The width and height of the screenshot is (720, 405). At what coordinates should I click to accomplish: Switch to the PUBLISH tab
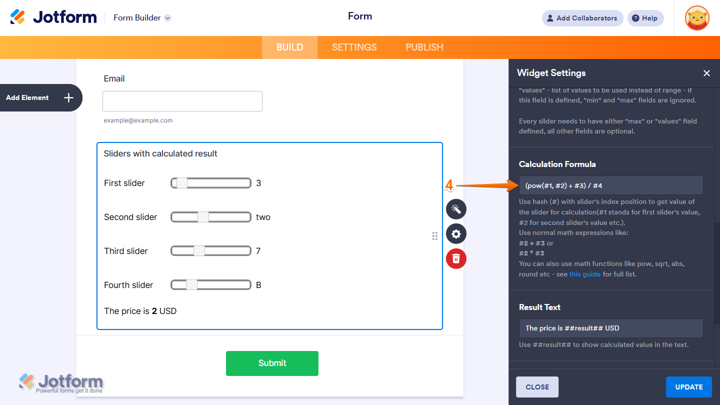pyautogui.click(x=424, y=47)
